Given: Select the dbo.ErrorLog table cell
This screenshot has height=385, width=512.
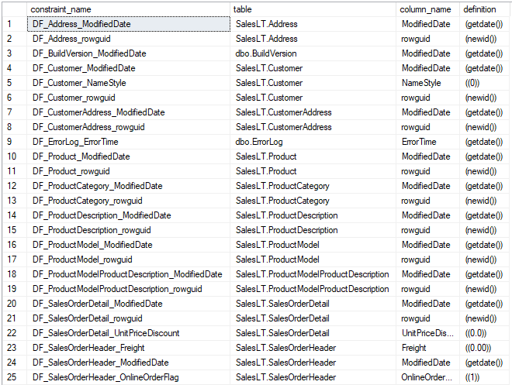Looking at the screenshot, I should coord(266,142).
